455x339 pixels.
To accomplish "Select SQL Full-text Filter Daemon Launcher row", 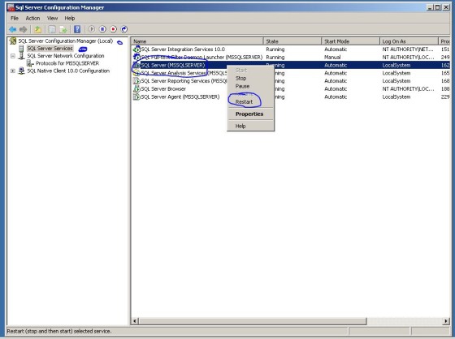I will (x=291, y=57).
